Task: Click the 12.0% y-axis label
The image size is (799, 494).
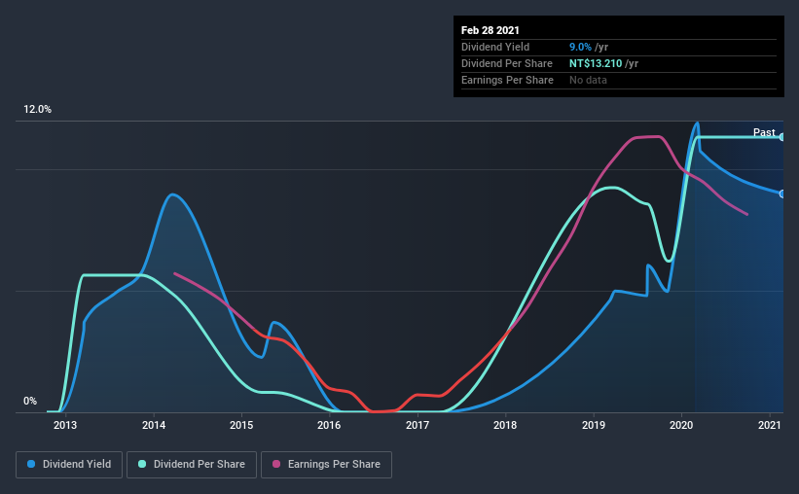Action: (x=37, y=110)
